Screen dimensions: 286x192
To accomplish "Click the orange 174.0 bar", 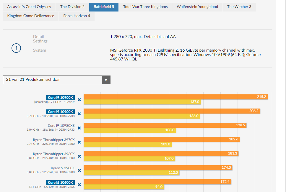I will point(158,168).
